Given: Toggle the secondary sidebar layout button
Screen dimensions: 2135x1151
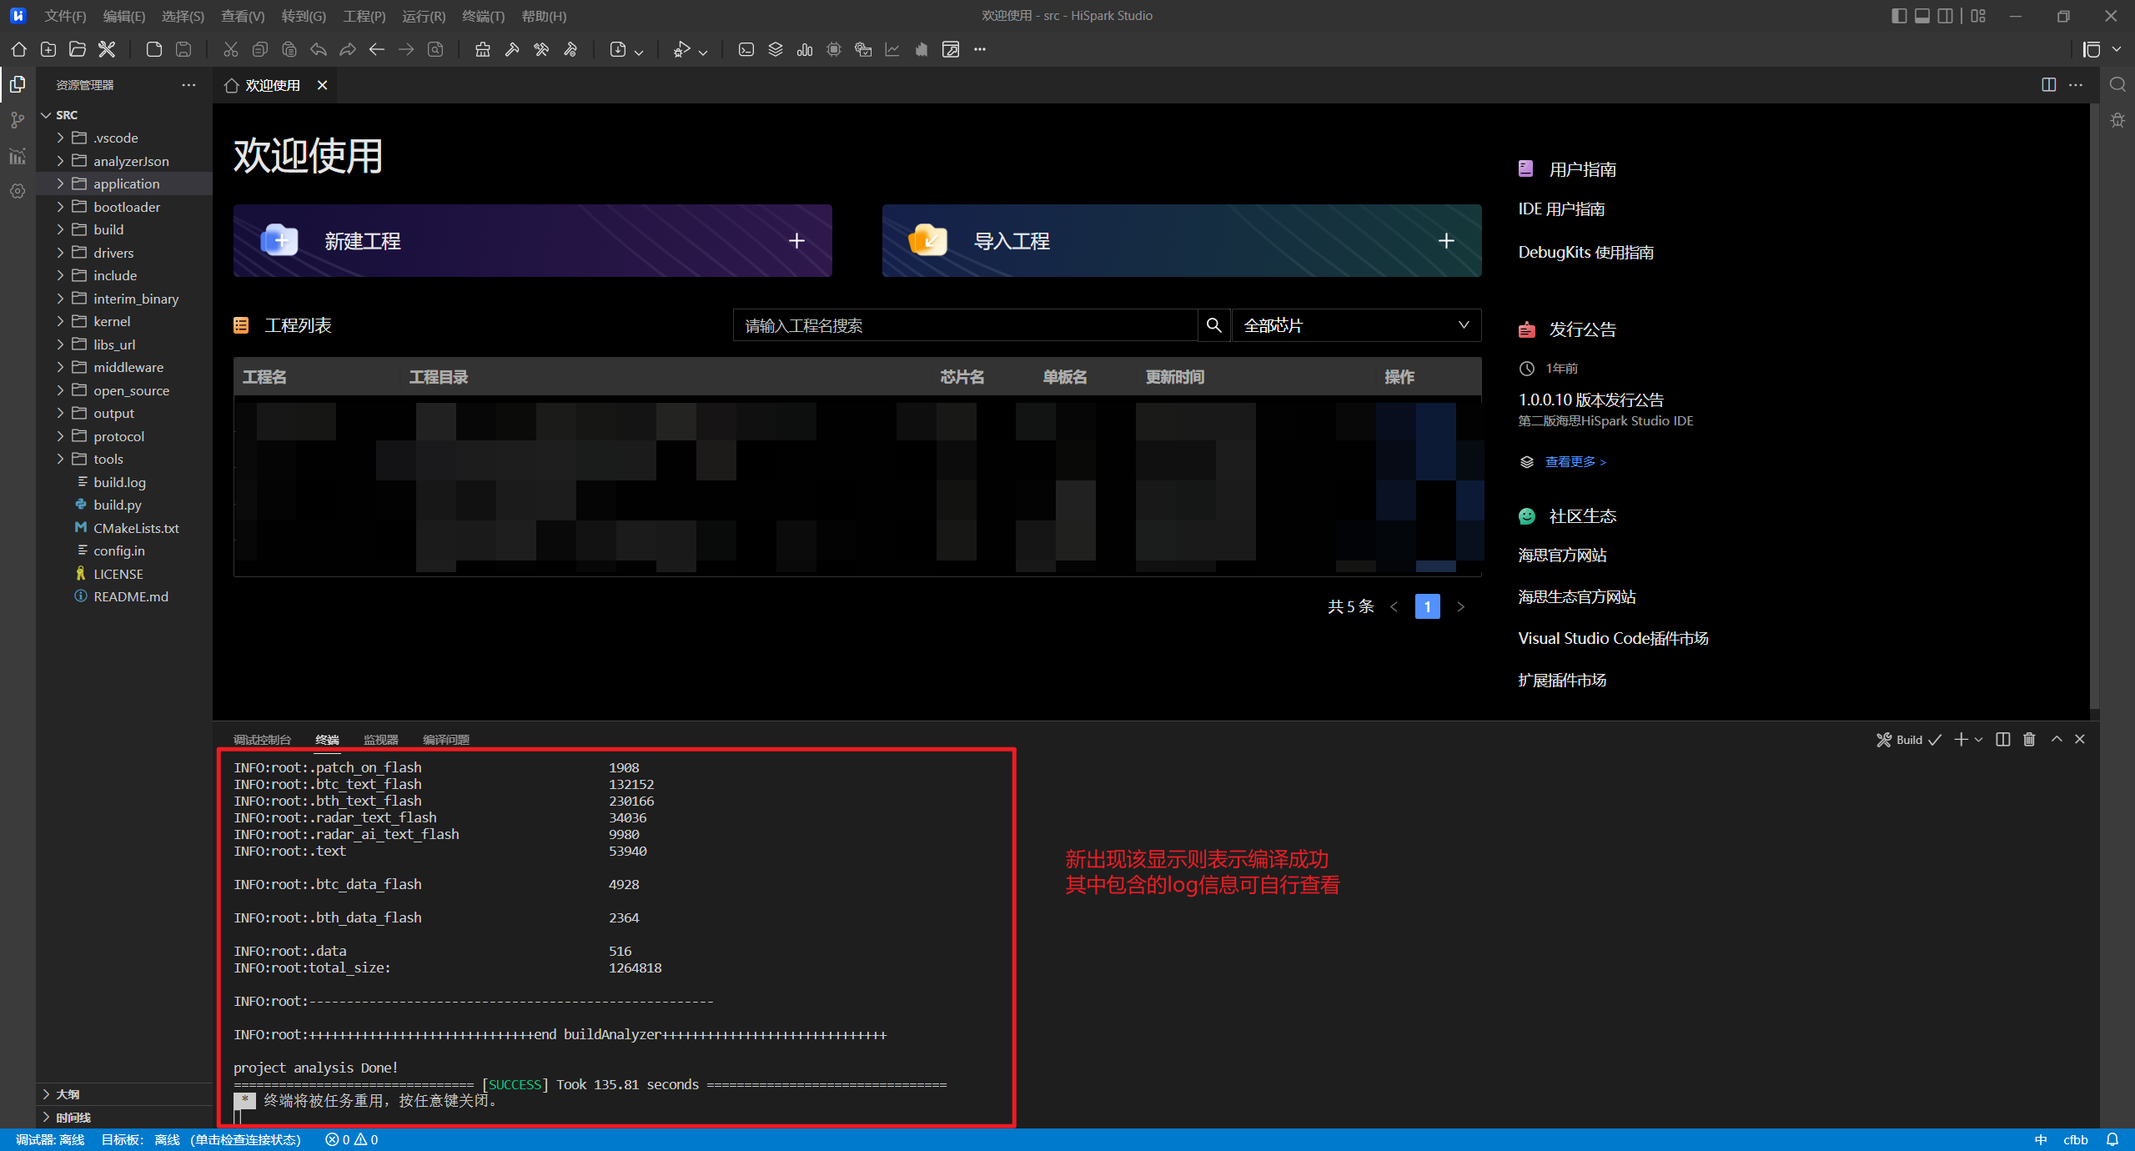Looking at the screenshot, I should pos(1946,16).
